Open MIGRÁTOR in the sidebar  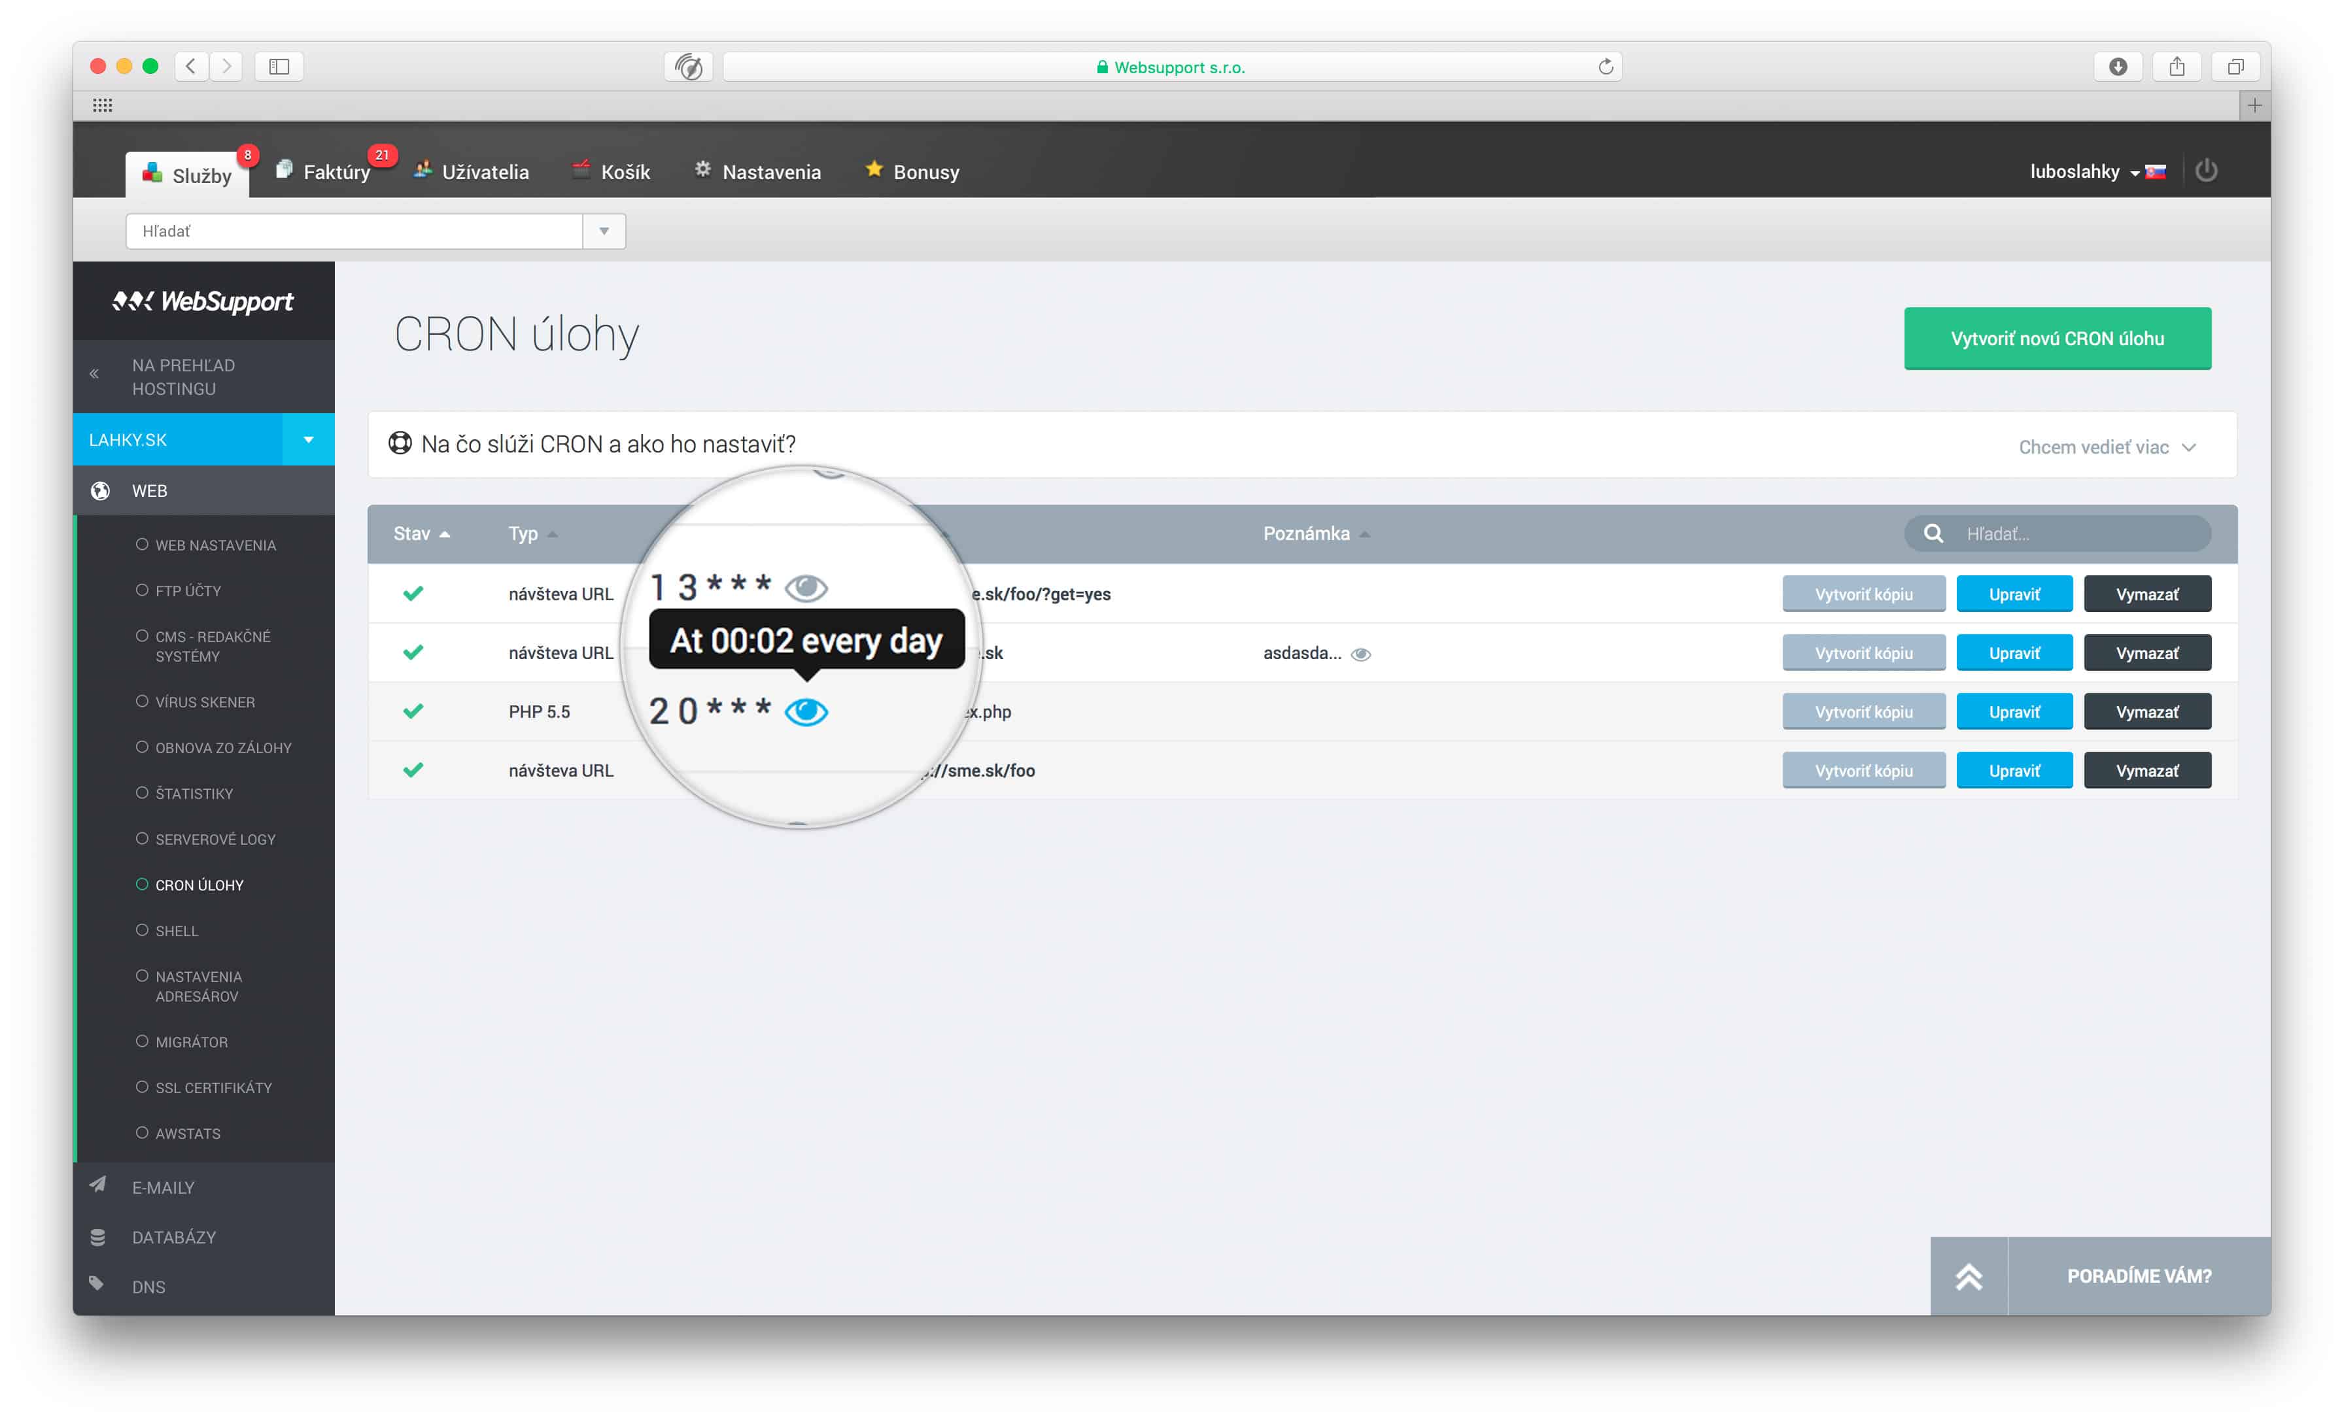[192, 1041]
